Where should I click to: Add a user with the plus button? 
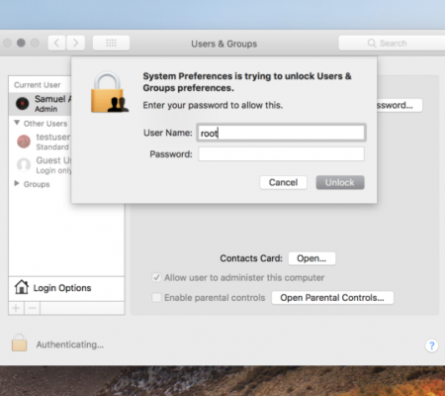(x=16, y=309)
